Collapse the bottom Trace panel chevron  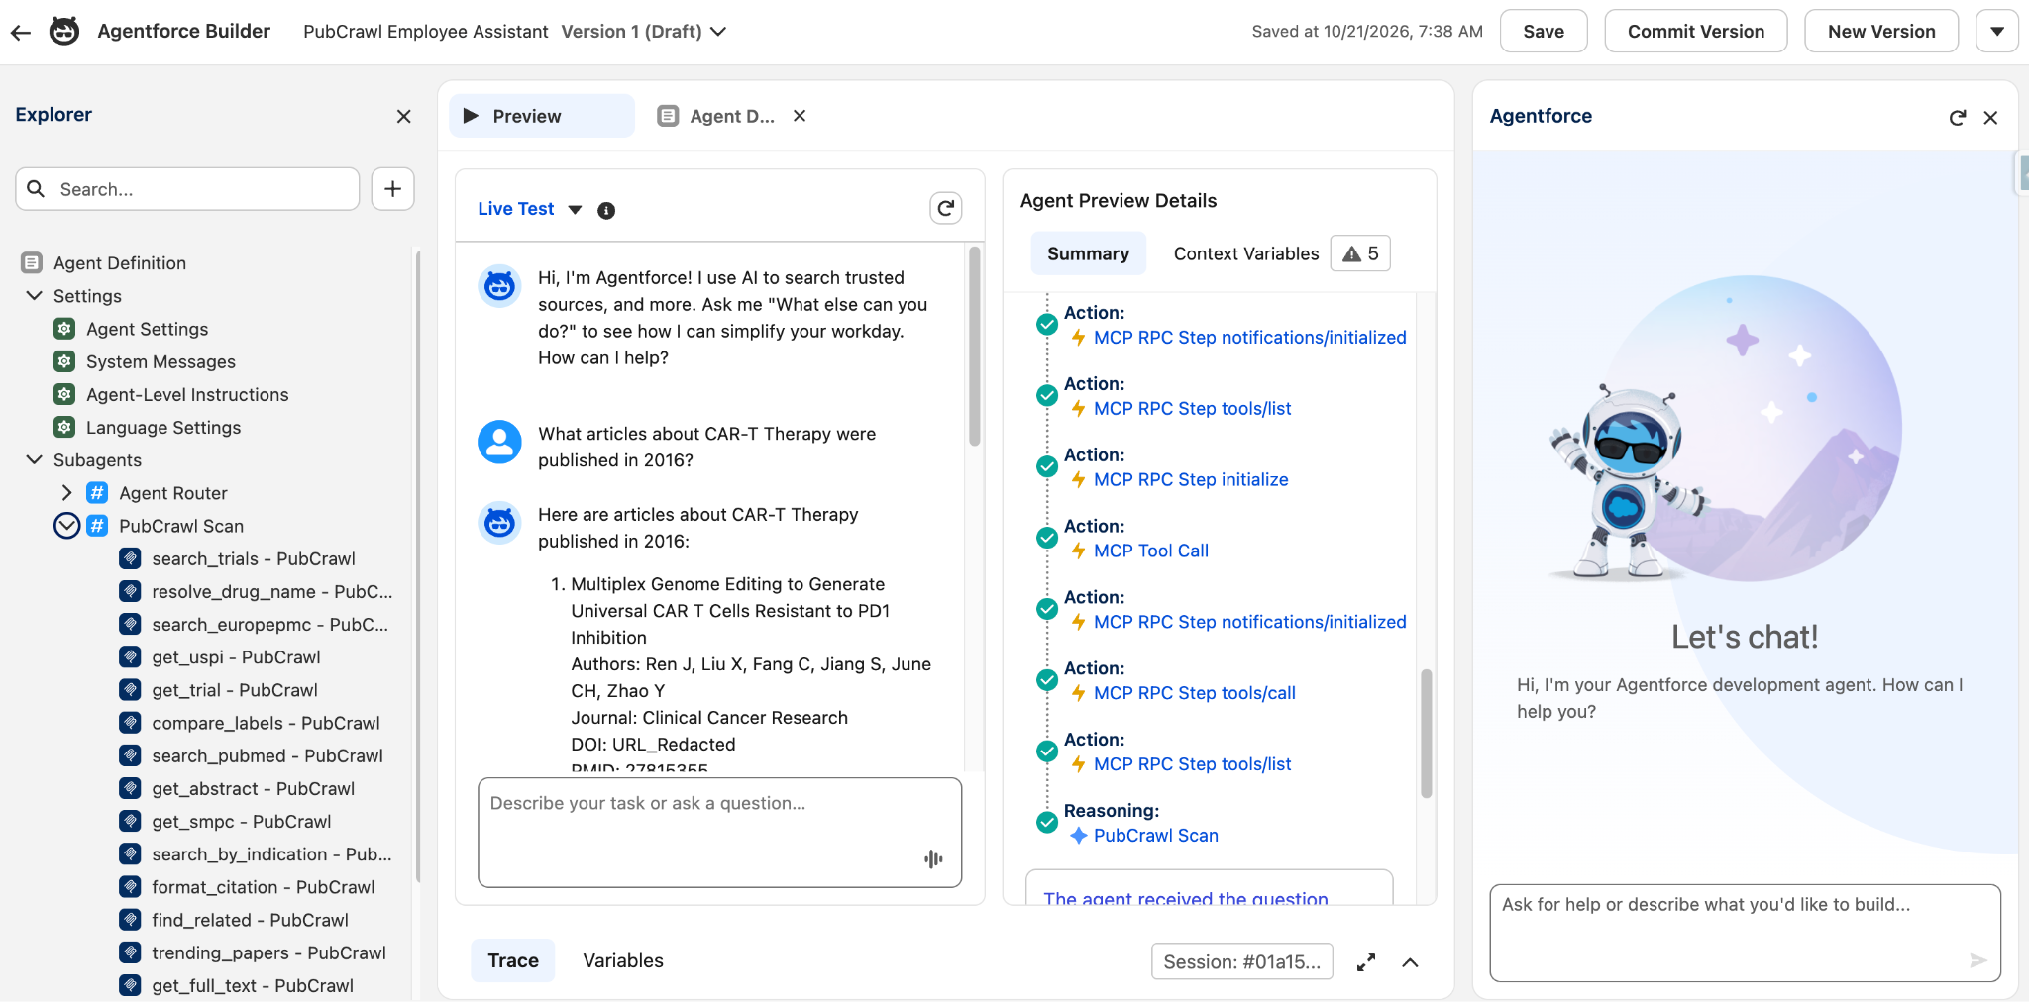[x=1410, y=962]
